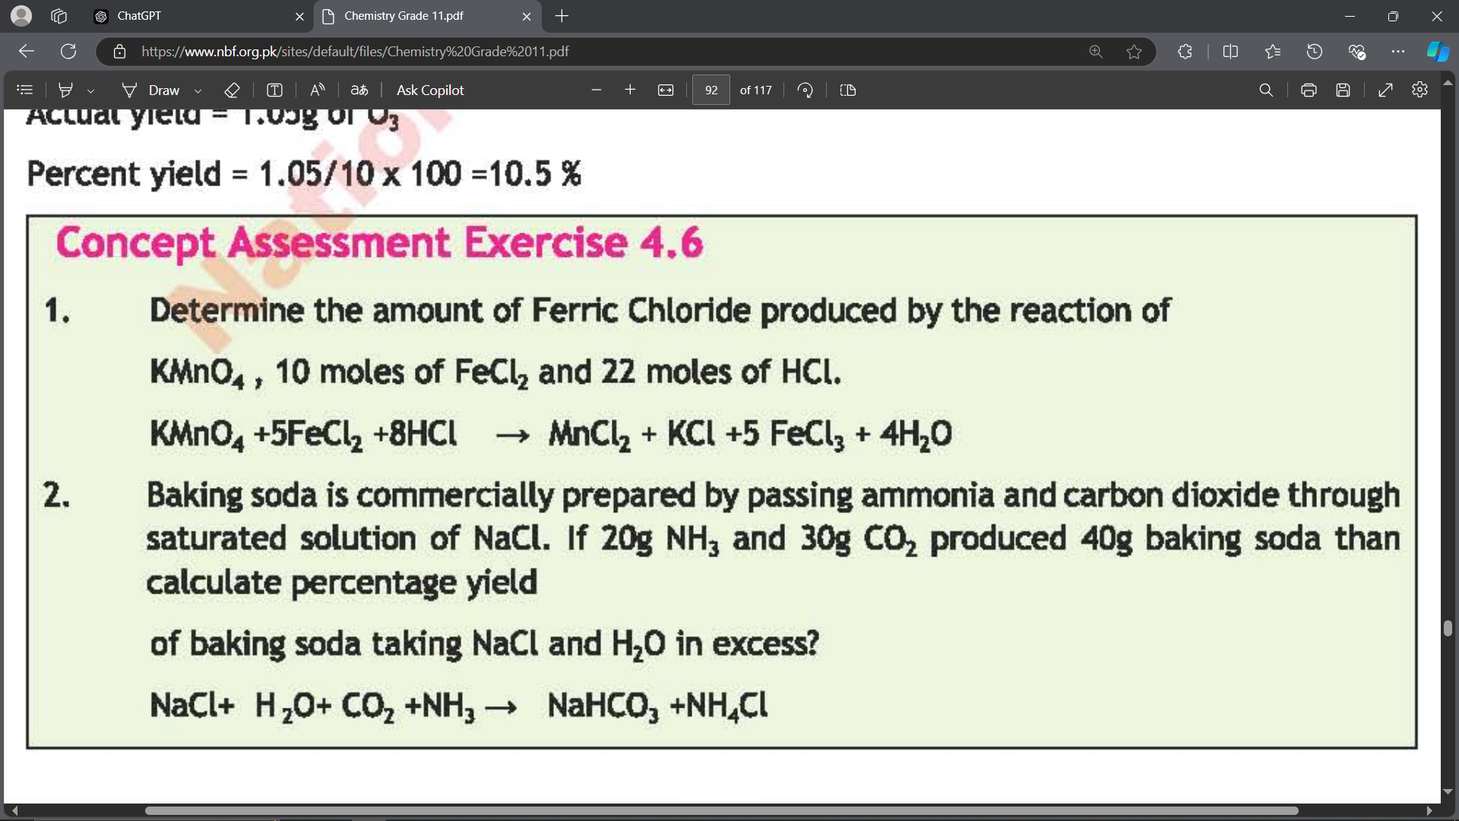Open the address bar zoom indicator
This screenshot has height=821, width=1459.
click(x=1096, y=51)
